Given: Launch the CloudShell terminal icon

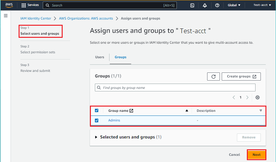Looking at the screenshot, I should (192, 5).
